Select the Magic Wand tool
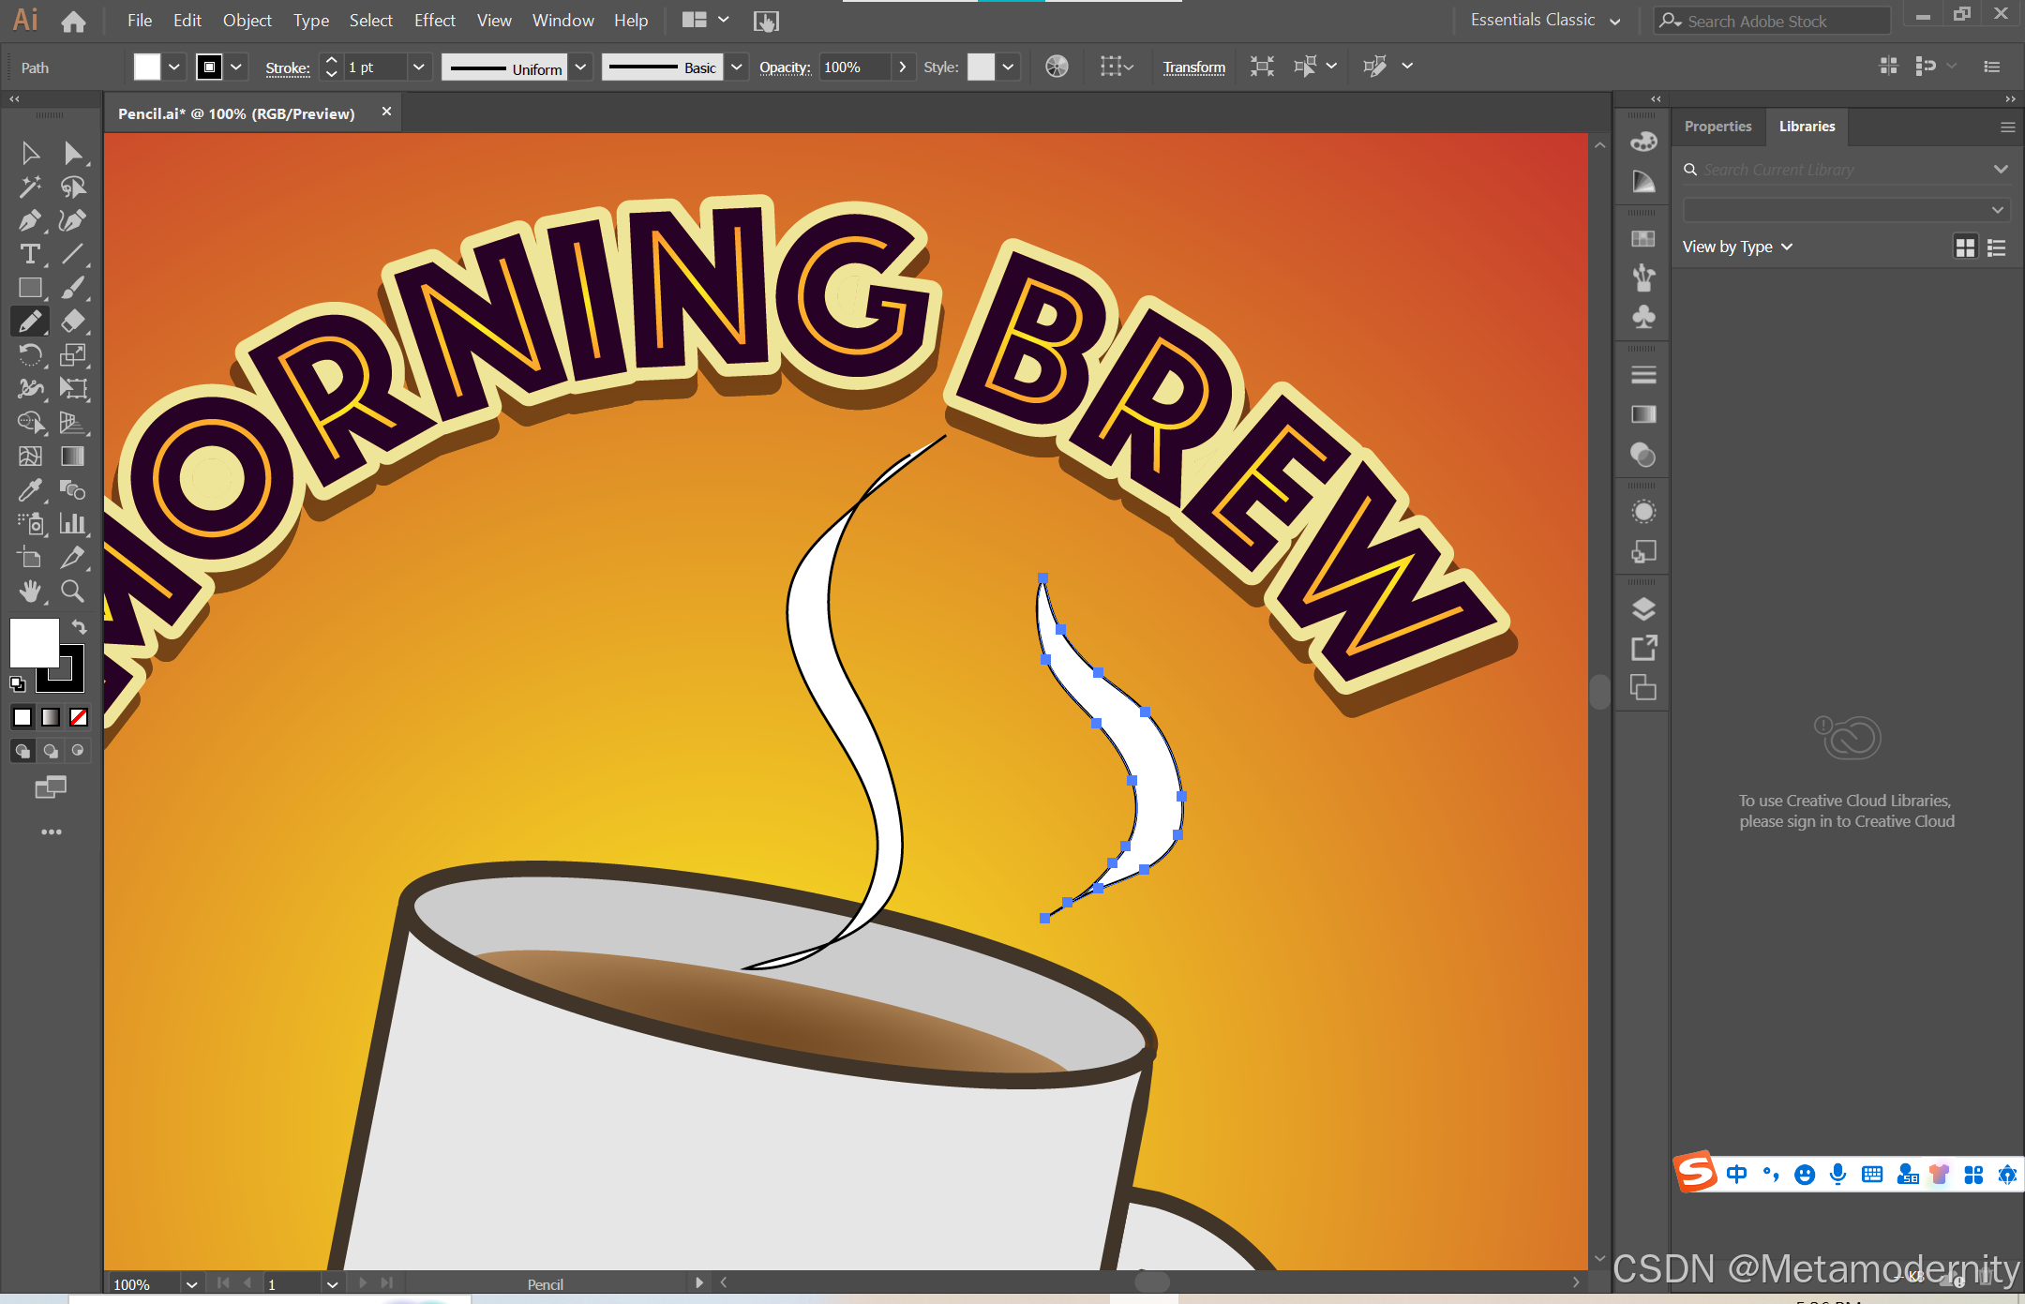 29,187
